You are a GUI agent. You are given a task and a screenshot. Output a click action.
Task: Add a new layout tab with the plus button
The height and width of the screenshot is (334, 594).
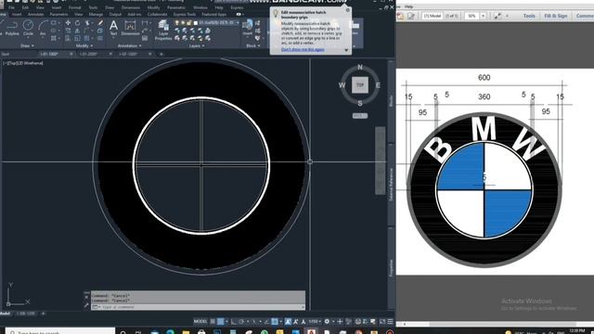coord(44,314)
